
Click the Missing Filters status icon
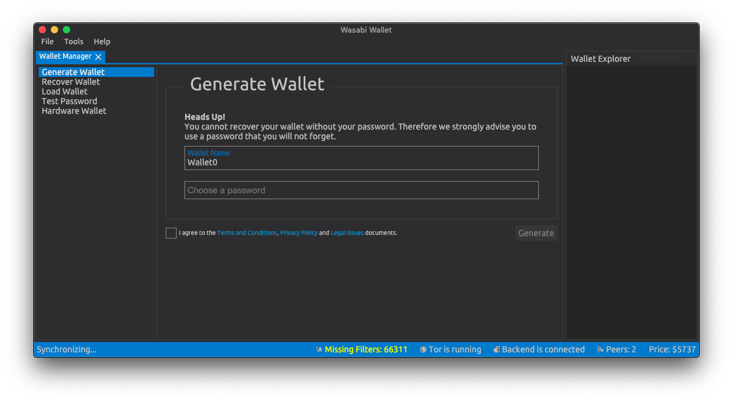click(x=319, y=350)
